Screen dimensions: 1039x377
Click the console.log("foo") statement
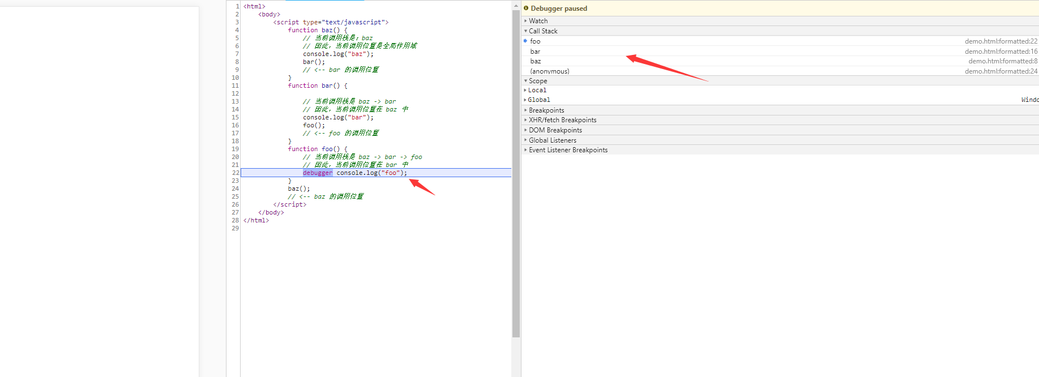[371, 173]
